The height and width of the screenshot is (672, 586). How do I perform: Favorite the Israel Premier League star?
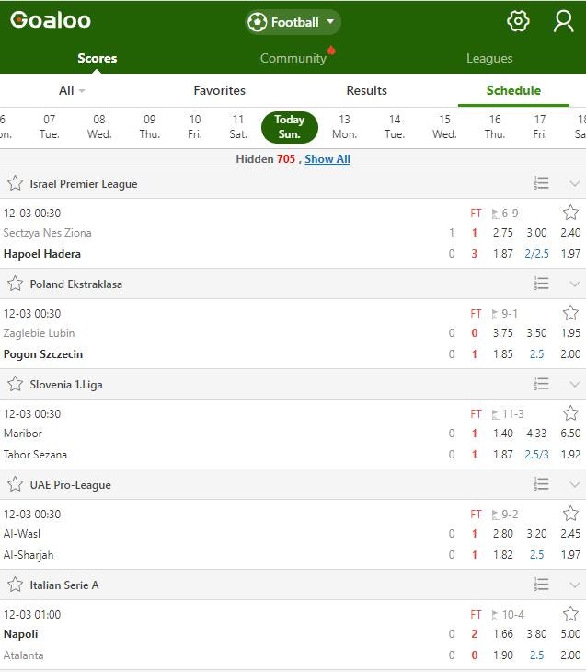16,183
